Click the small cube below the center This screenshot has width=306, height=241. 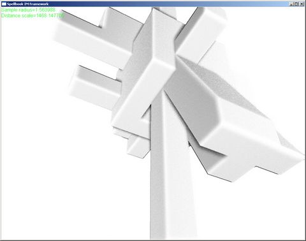point(138,147)
